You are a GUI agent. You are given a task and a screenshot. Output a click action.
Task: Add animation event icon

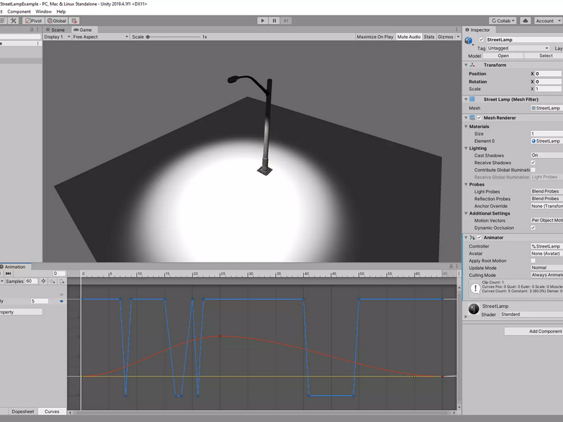coord(62,281)
